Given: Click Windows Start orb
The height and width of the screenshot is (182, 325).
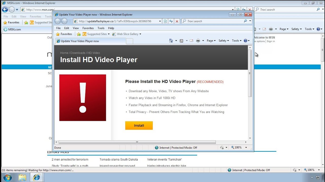Looking at the screenshot, I should pyautogui.click(x=8, y=177).
